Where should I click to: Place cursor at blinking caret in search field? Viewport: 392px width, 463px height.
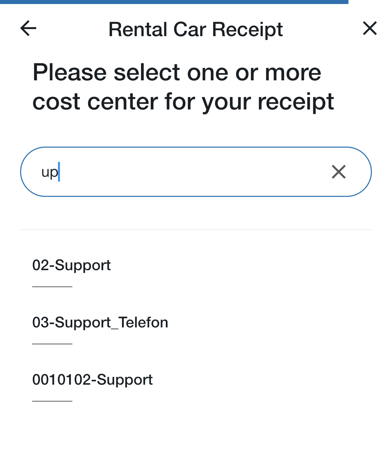(x=59, y=172)
